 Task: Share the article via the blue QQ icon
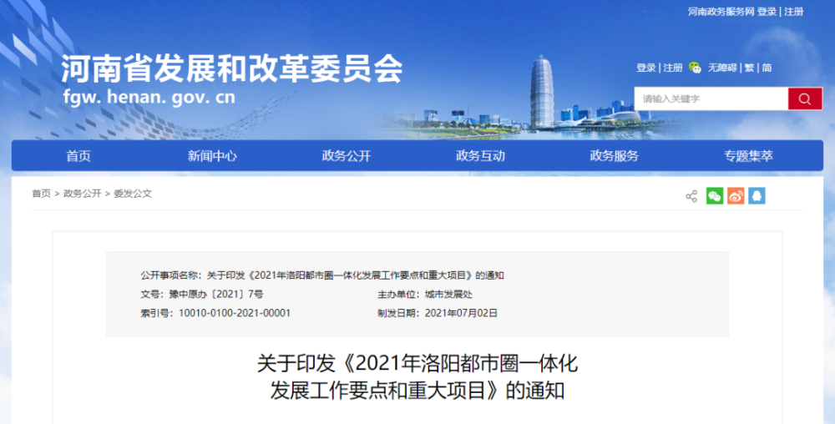click(757, 196)
